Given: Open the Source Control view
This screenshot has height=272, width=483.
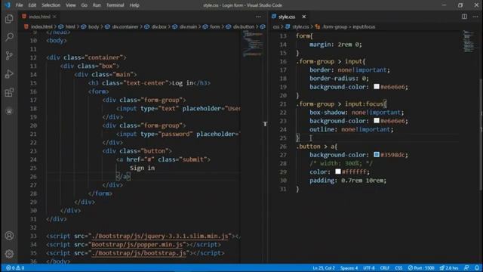Looking at the screenshot, I should (x=9, y=55).
